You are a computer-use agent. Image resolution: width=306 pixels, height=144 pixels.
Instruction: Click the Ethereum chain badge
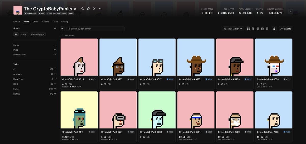pos(30,13)
